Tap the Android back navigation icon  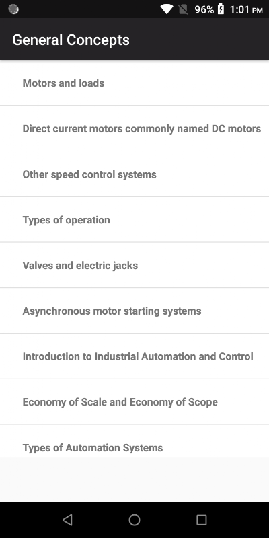67,520
